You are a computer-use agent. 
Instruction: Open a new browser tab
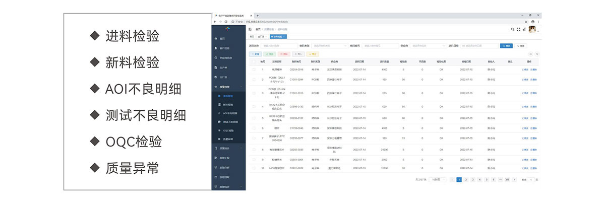point(258,16)
